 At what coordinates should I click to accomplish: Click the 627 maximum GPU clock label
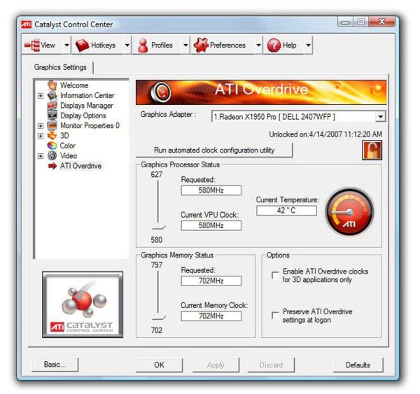156,175
